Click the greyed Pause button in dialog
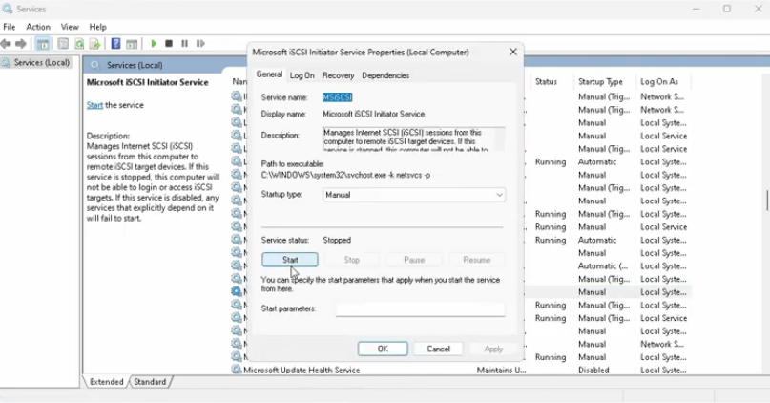This screenshot has width=770, height=403. pyautogui.click(x=414, y=260)
